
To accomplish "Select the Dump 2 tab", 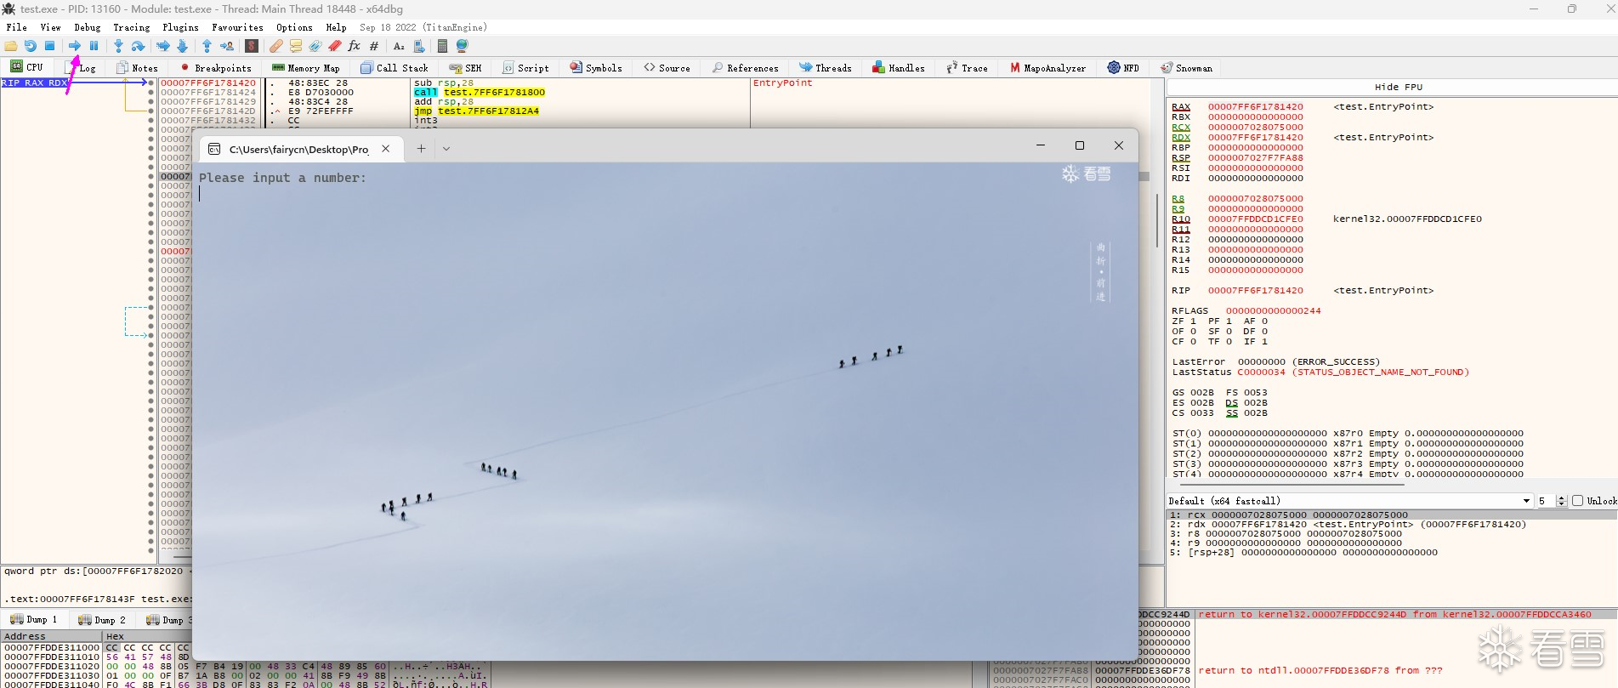I will point(102,620).
